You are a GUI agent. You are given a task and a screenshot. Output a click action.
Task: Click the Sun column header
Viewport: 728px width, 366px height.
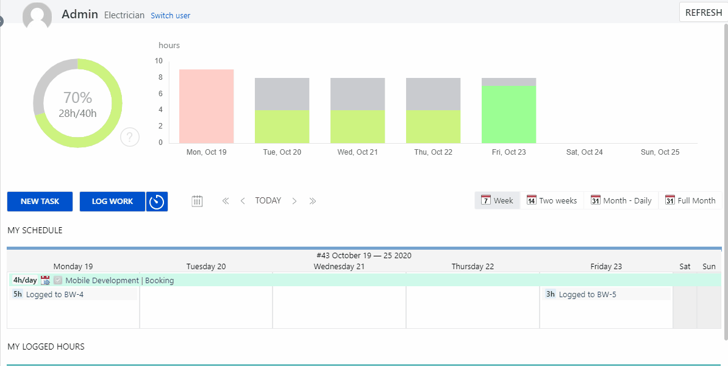click(709, 267)
